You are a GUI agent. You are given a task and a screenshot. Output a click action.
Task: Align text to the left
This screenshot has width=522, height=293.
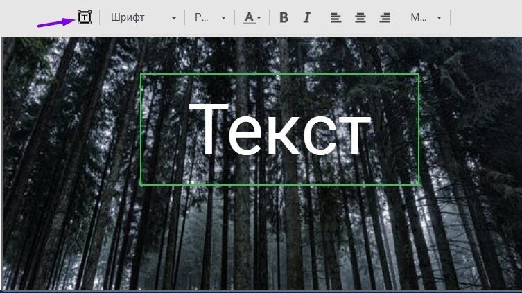point(336,17)
